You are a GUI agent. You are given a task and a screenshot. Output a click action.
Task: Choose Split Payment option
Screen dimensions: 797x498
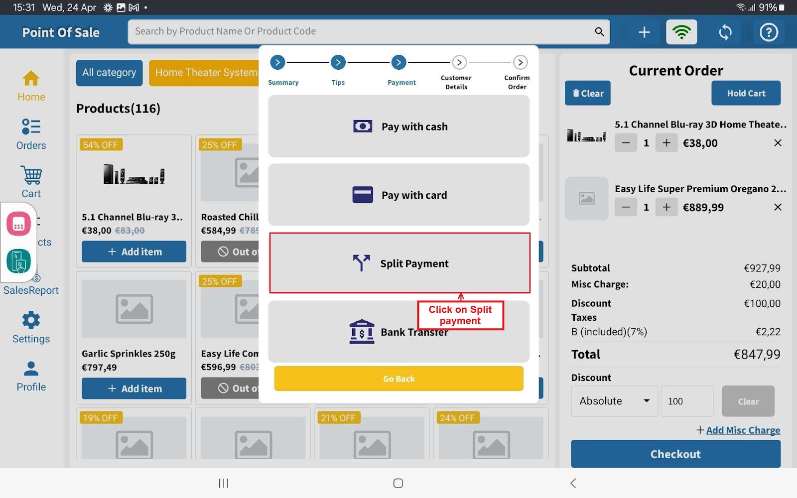click(x=399, y=263)
